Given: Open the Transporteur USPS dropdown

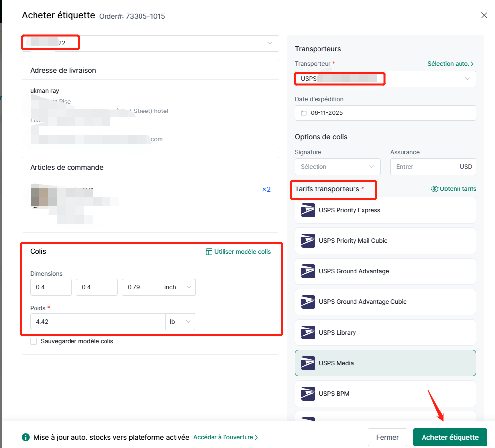Looking at the screenshot, I should point(385,78).
